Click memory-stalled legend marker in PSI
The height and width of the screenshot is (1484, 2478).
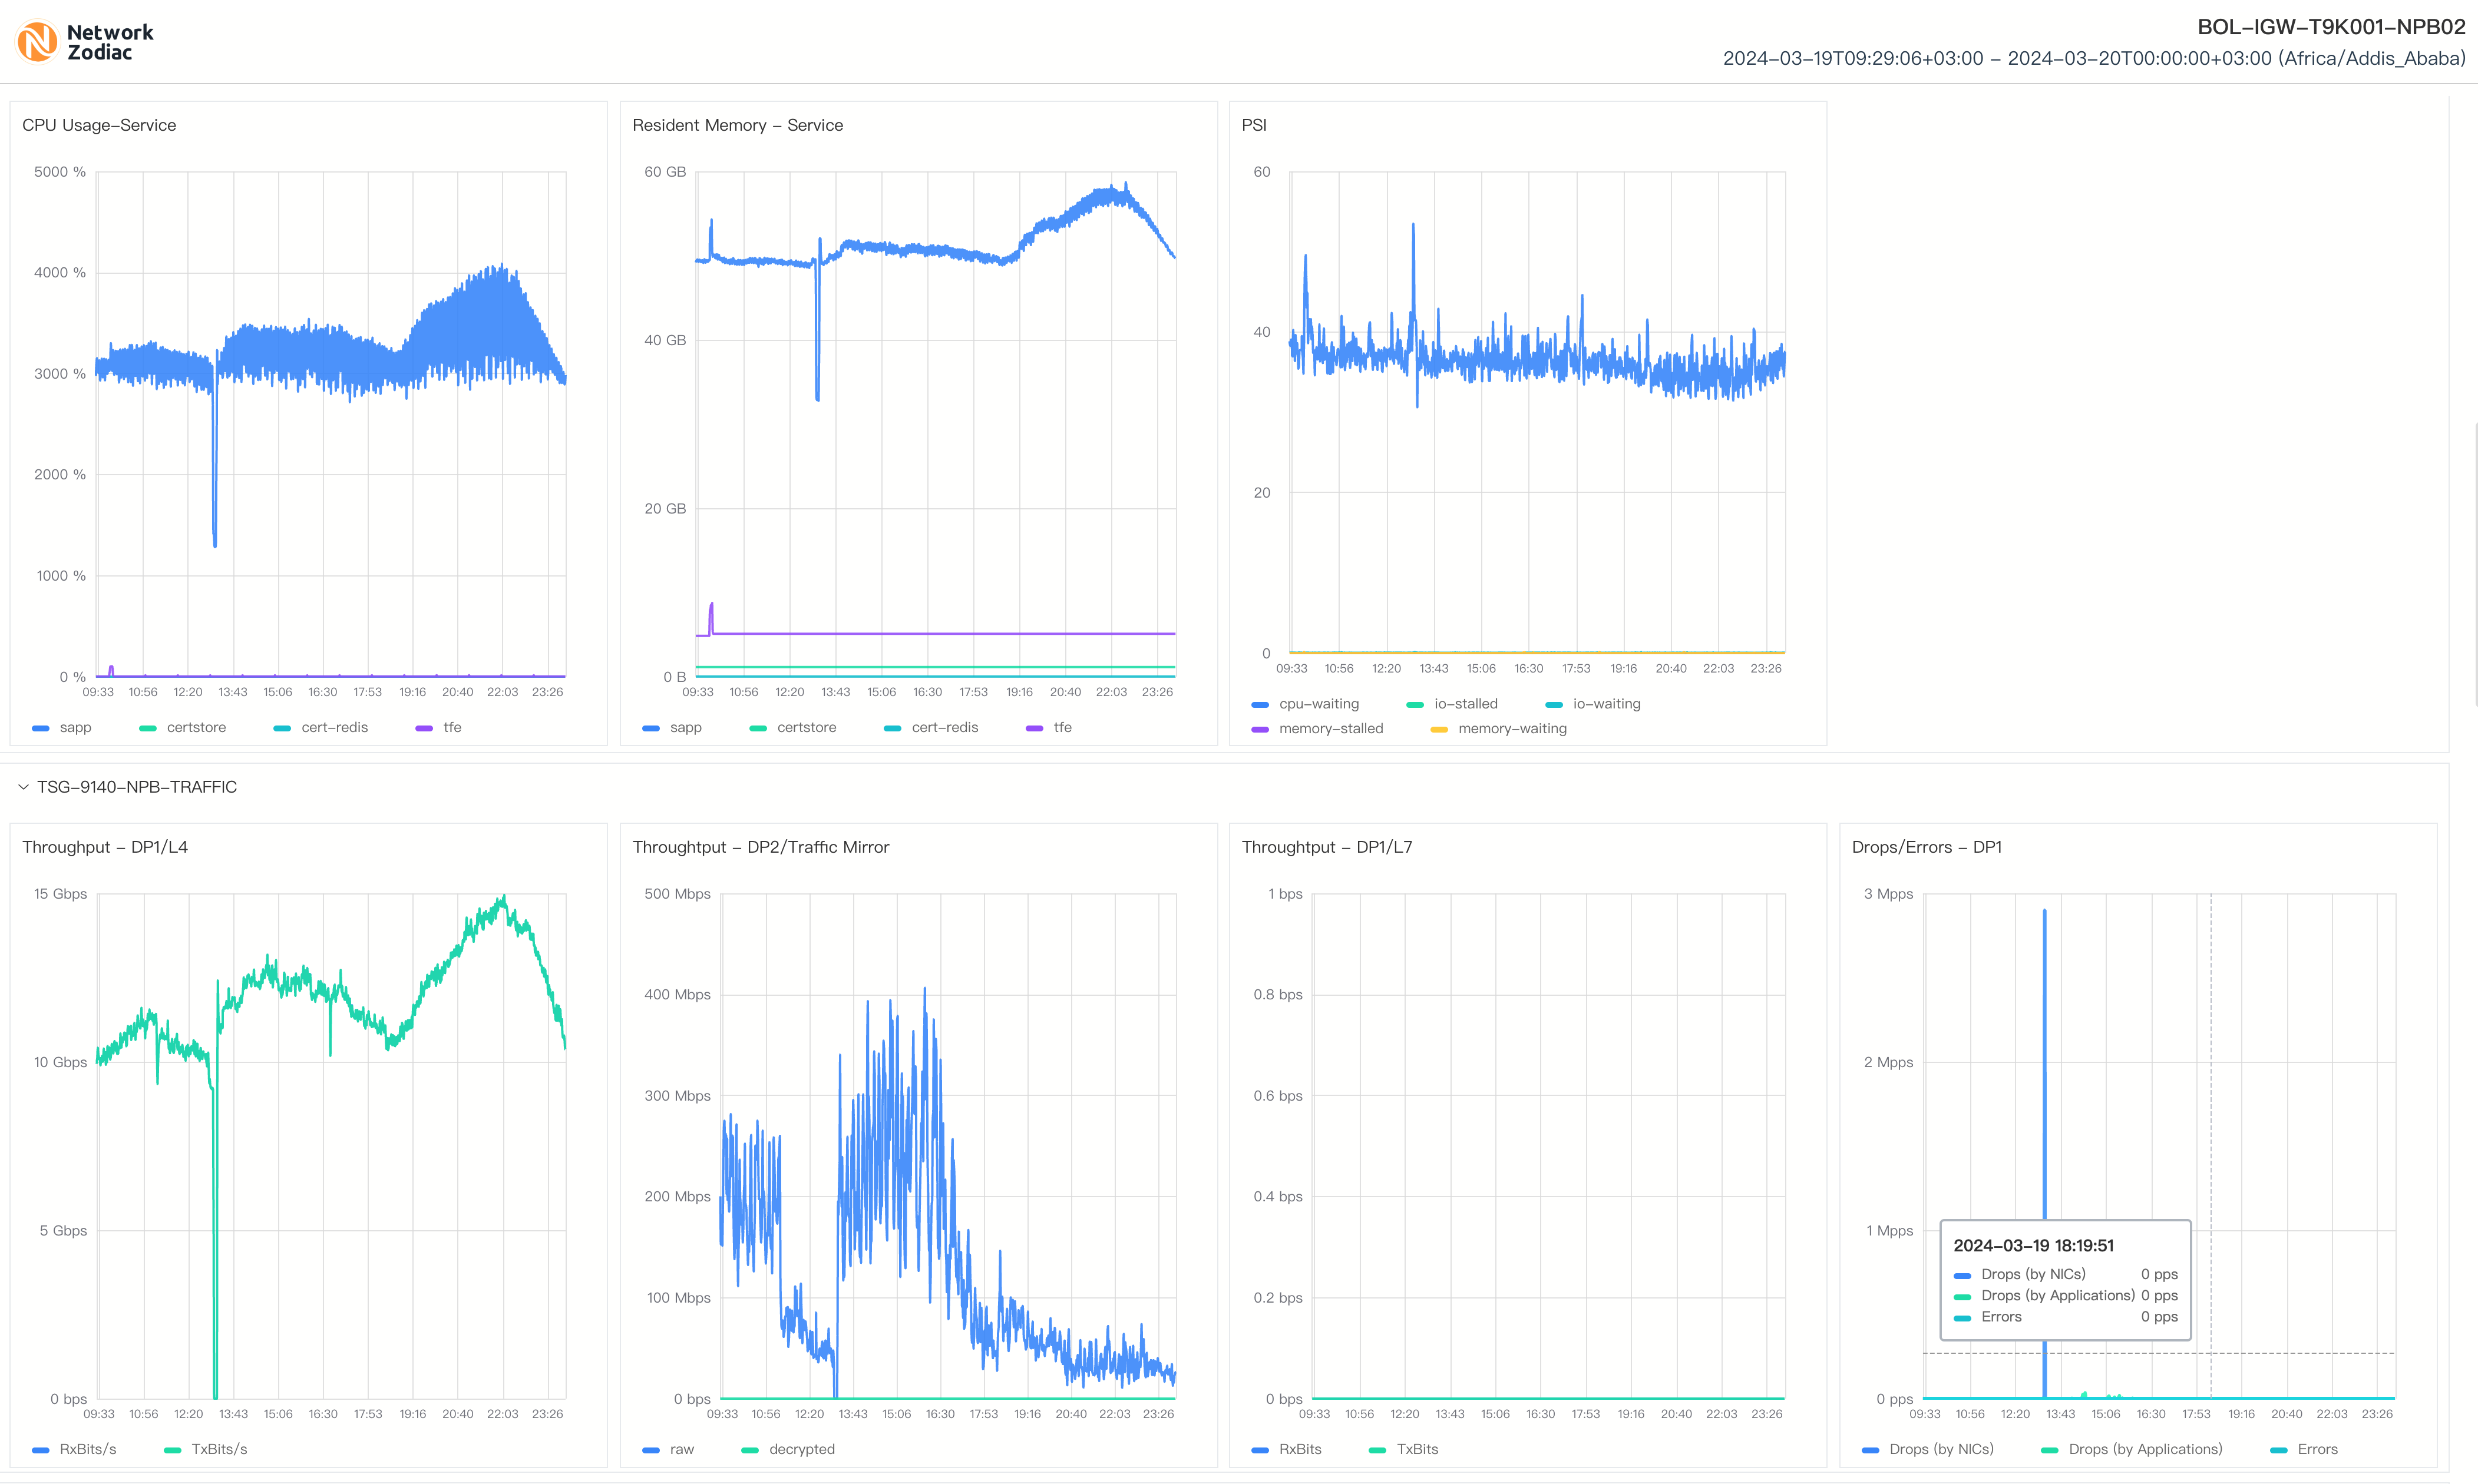coord(1260,729)
